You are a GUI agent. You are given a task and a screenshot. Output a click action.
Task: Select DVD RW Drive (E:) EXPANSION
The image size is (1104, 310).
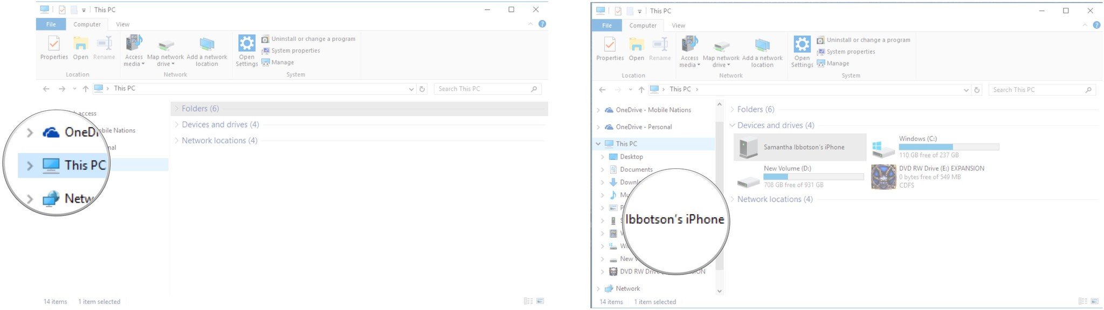click(x=929, y=177)
